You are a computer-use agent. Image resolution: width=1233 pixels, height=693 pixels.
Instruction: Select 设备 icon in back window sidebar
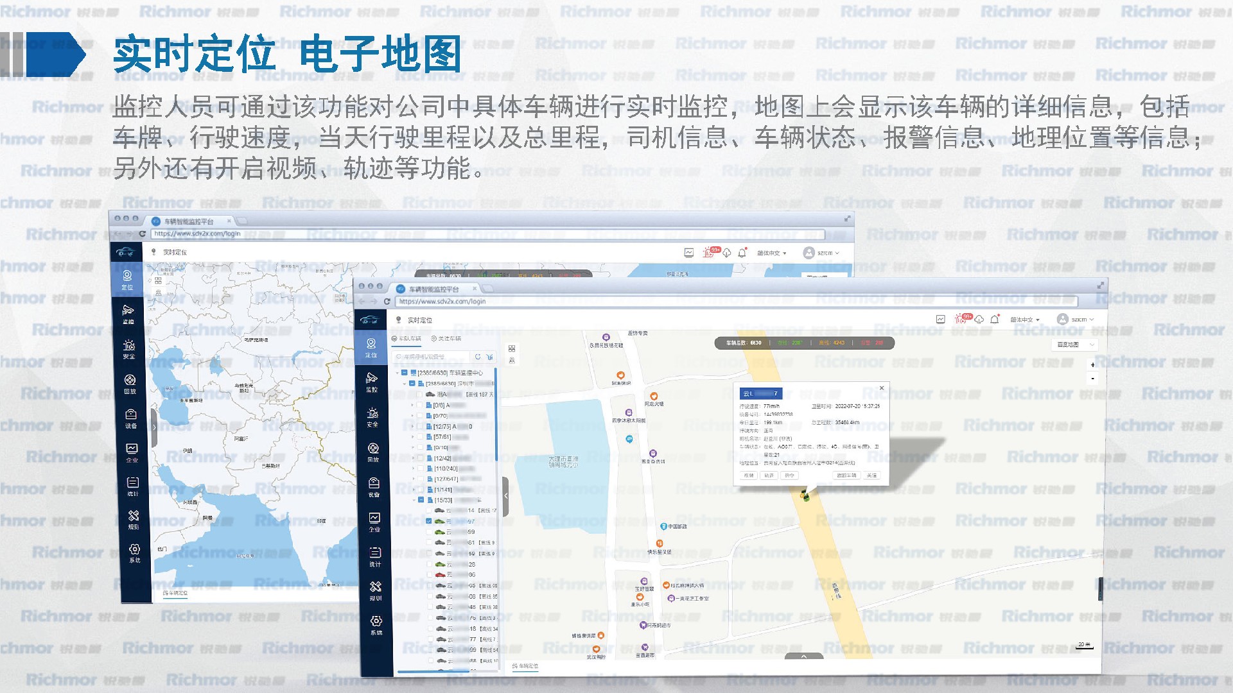[x=131, y=415]
